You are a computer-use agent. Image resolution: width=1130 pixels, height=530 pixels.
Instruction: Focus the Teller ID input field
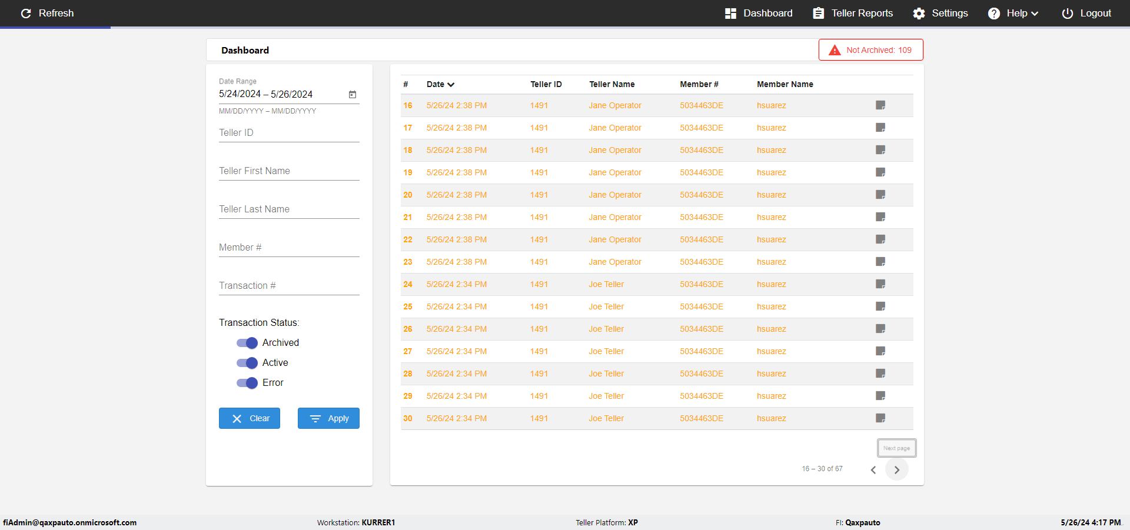[x=289, y=133]
